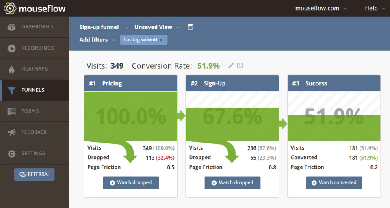Open Settings via its gear icon

pyautogui.click(x=11, y=154)
